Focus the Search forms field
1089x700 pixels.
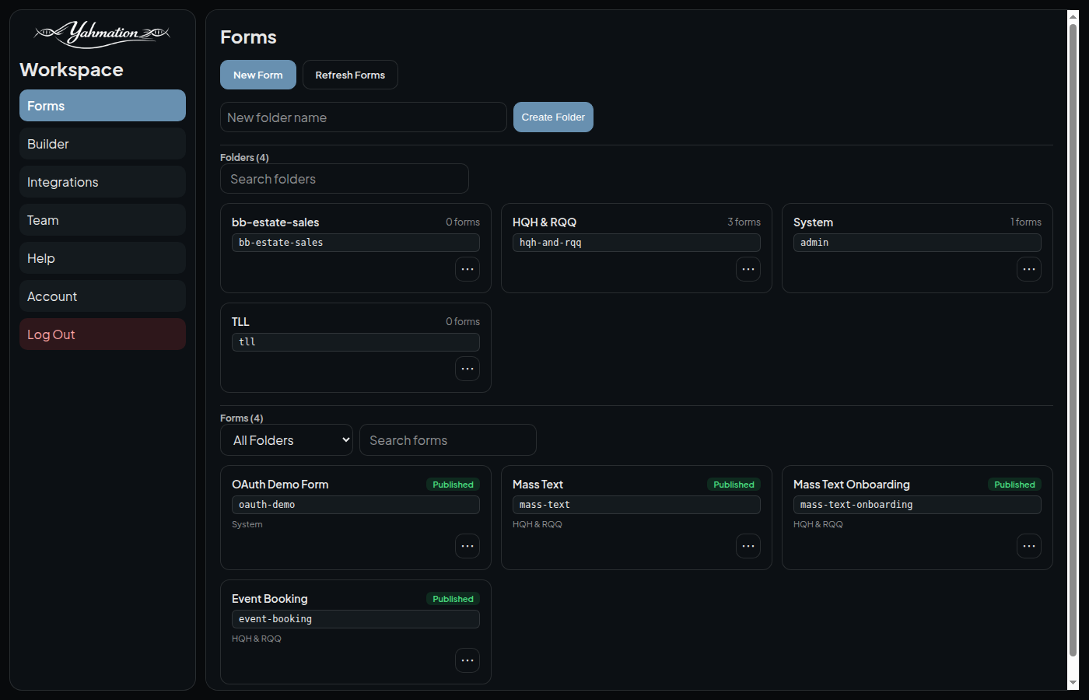pos(448,440)
